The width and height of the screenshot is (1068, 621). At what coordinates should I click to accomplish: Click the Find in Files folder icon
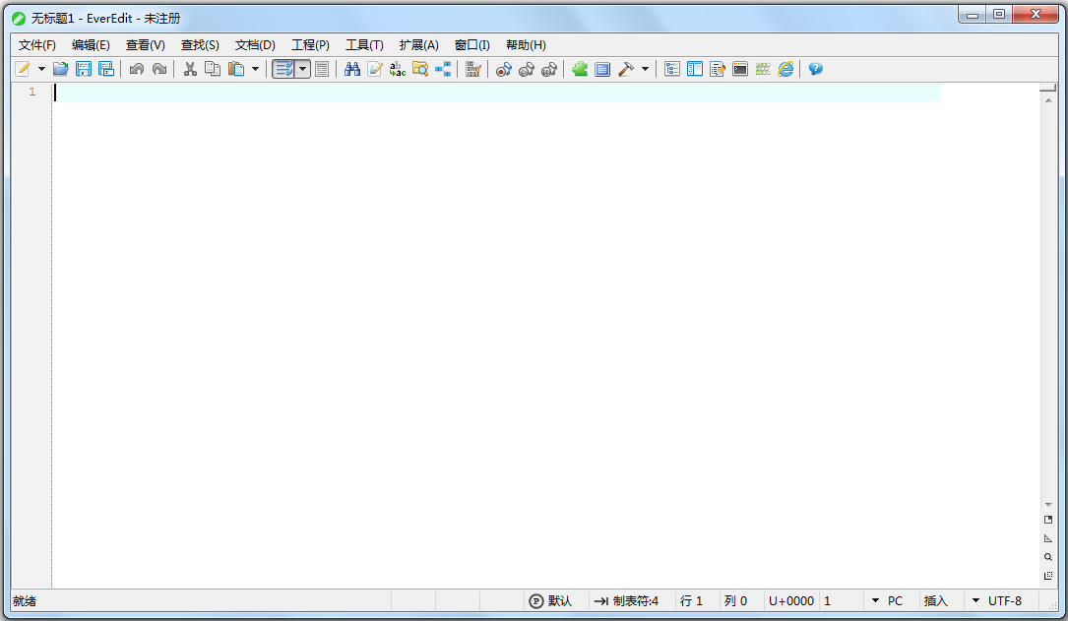(x=420, y=69)
